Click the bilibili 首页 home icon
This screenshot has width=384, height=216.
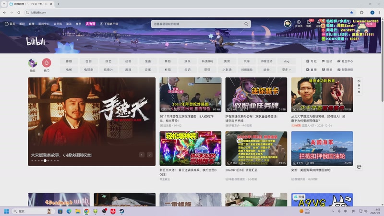coord(7,24)
